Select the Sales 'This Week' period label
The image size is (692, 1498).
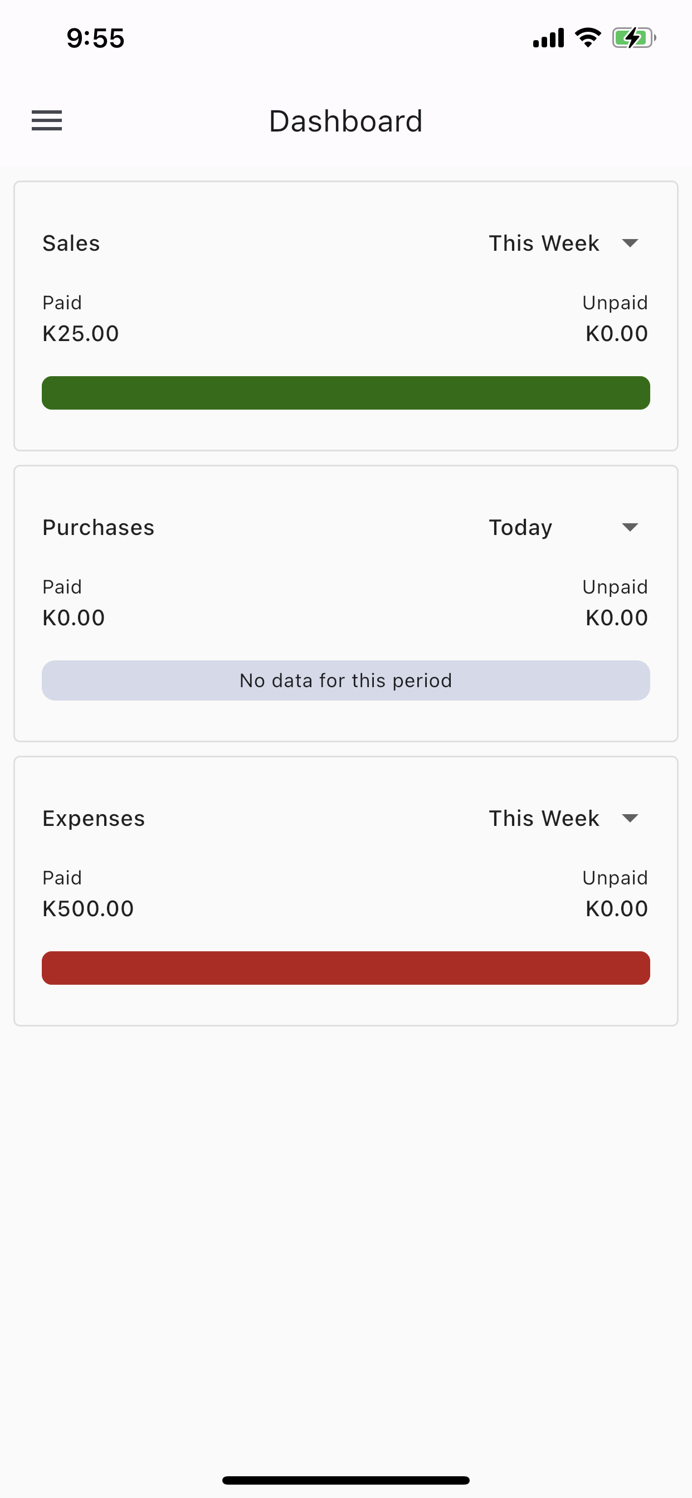[544, 243]
